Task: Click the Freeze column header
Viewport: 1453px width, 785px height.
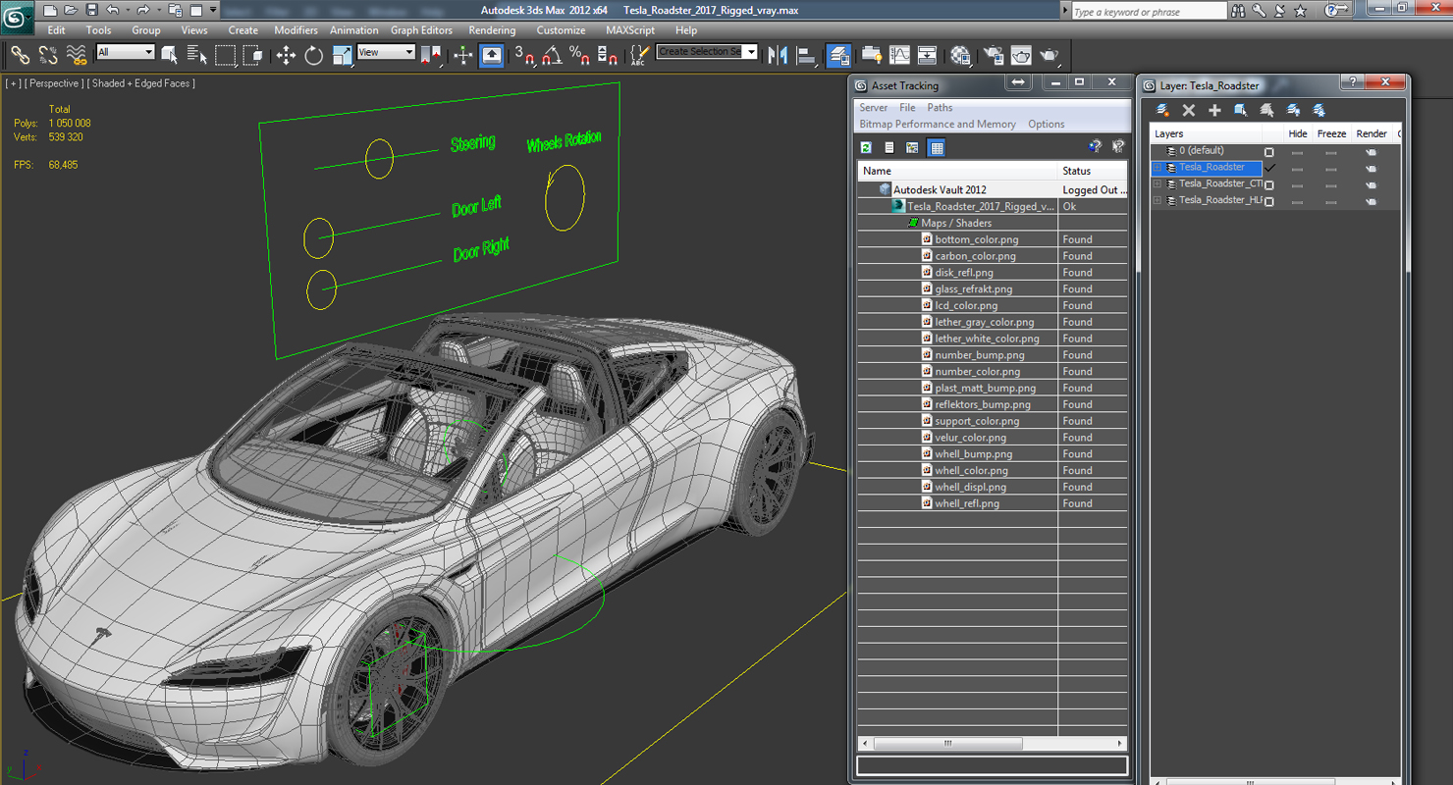Action: [x=1331, y=133]
